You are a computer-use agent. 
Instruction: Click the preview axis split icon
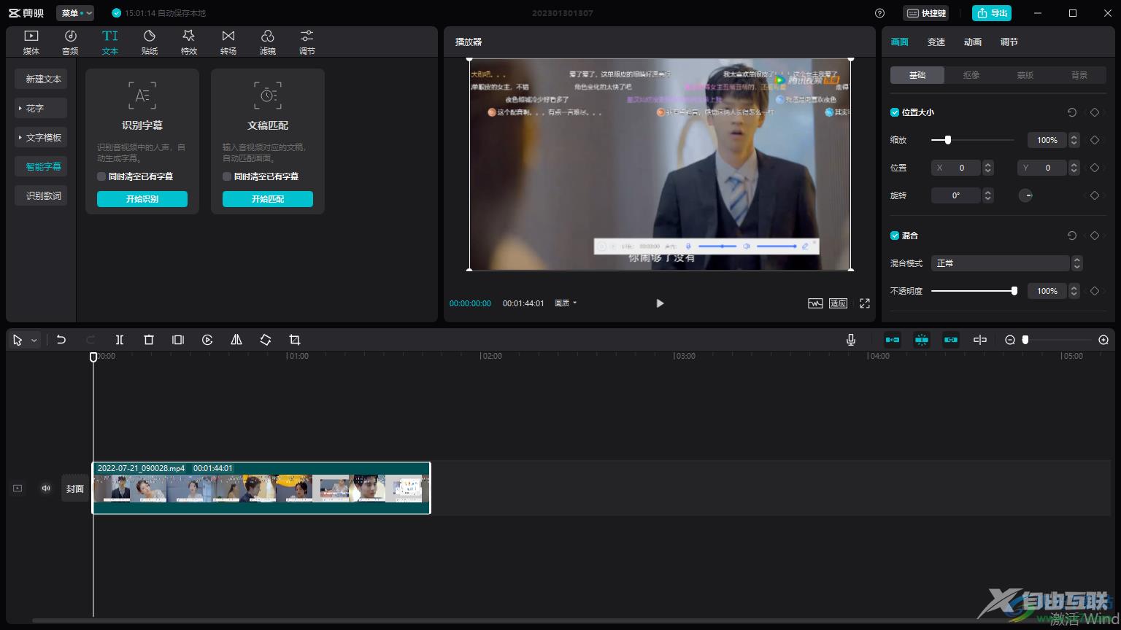coord(980,340)
